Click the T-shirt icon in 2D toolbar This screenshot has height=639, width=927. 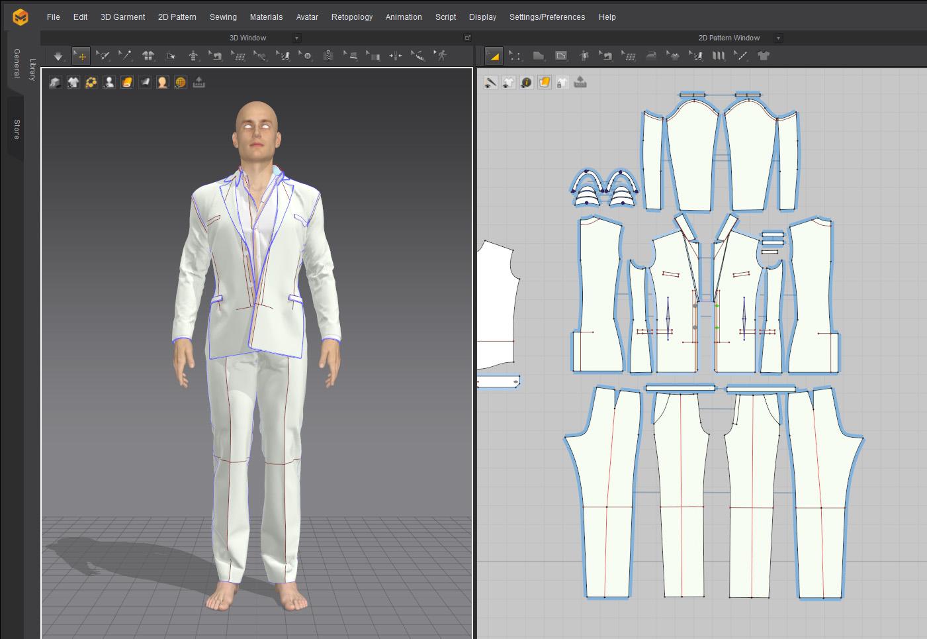click(x=764, y=56)
